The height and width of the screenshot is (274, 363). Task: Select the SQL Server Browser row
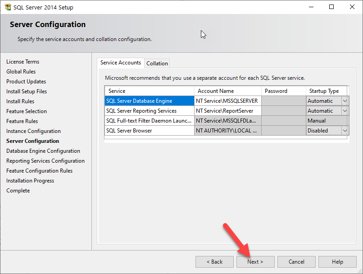(x=150, y=131)
